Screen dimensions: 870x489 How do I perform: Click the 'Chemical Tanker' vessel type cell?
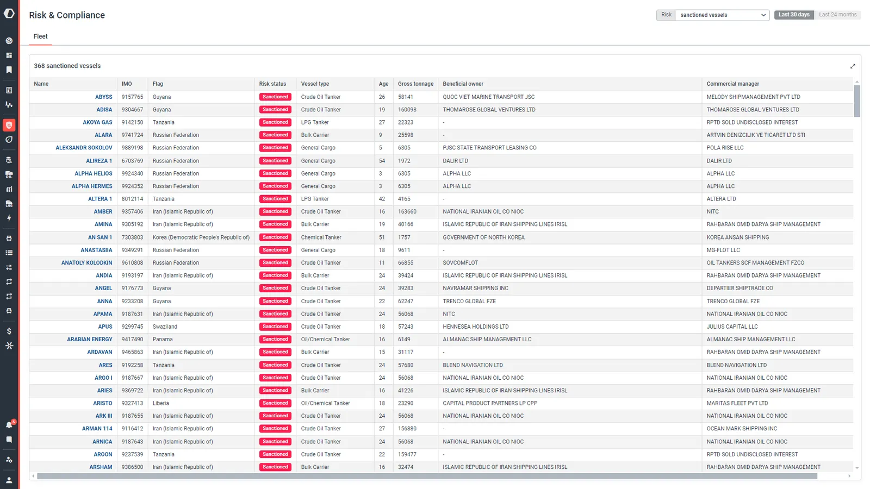coord(321,237)
